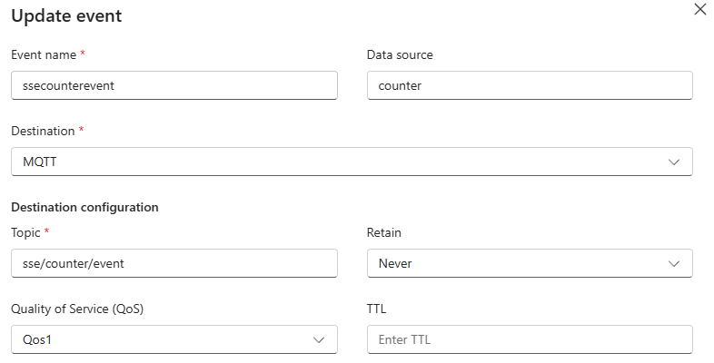This screenshot has height=363, width=714.
Task: Click the Topic label
Action: tap(26, 233)
